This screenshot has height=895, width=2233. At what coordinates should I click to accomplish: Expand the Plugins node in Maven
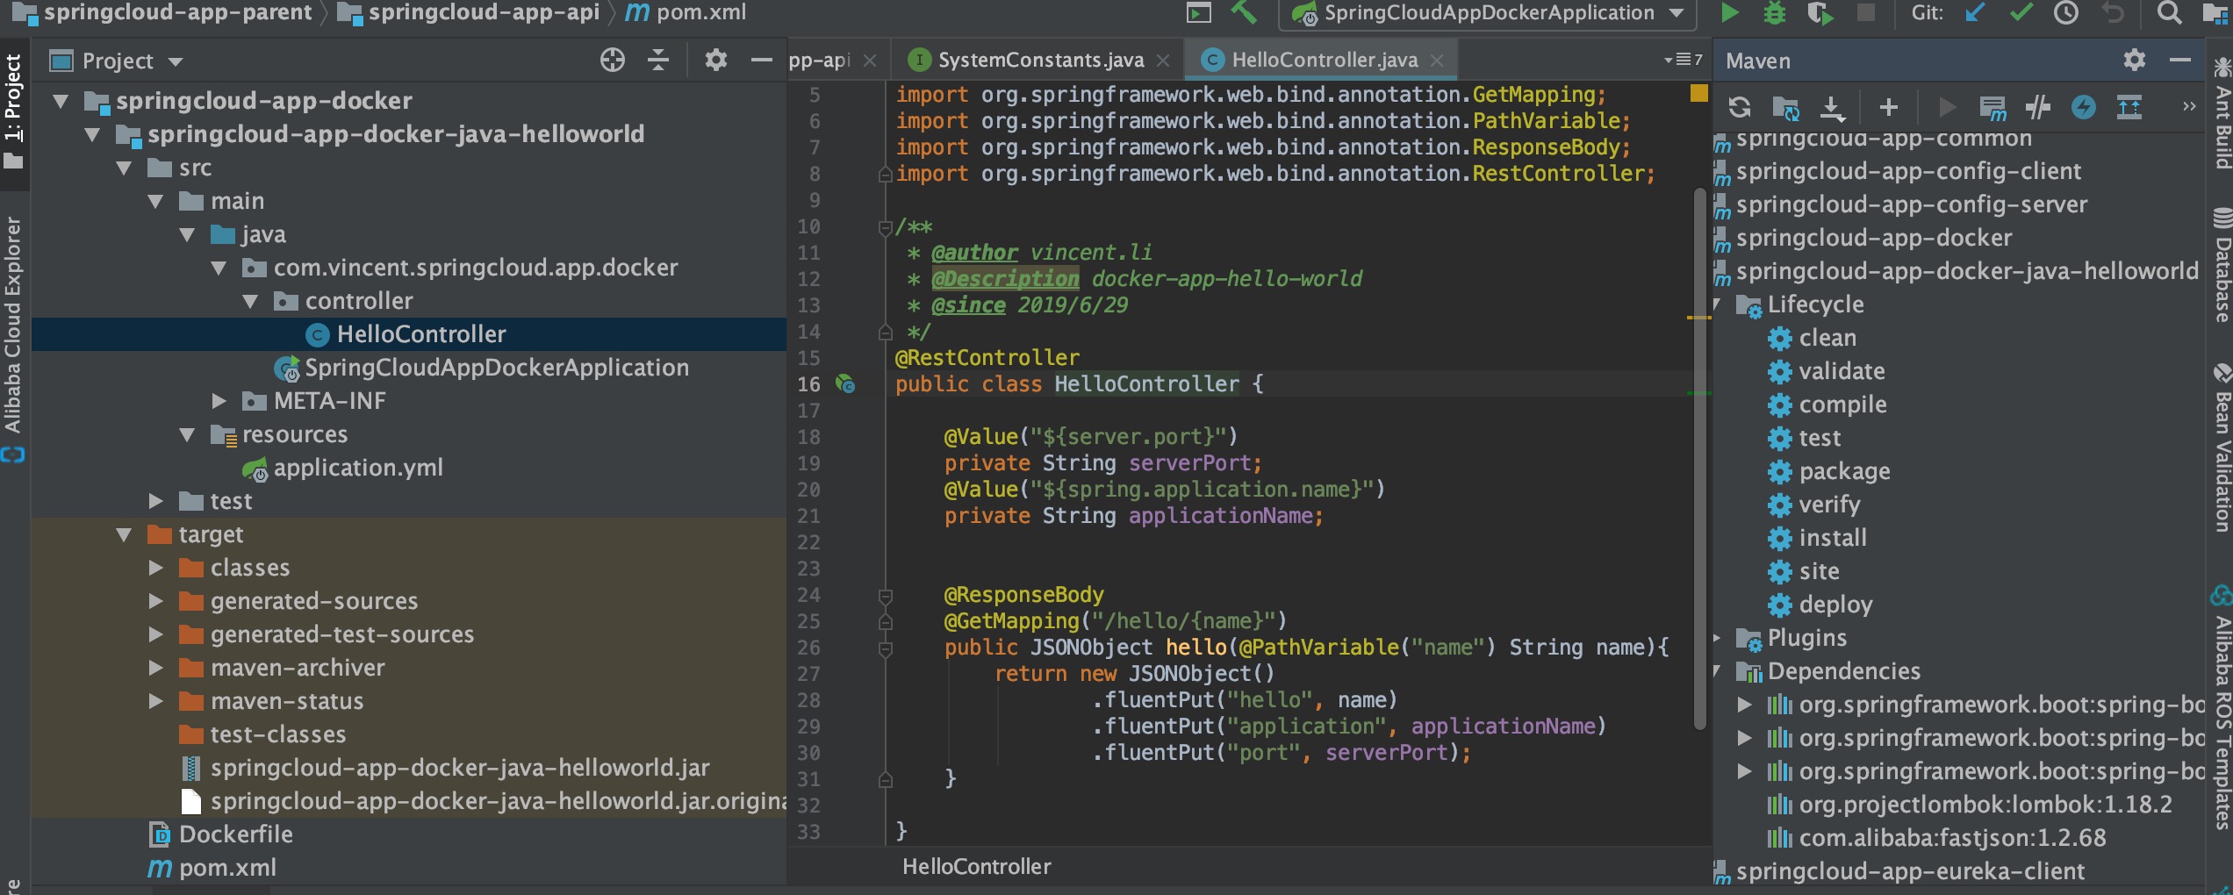tap(1718, 638)
